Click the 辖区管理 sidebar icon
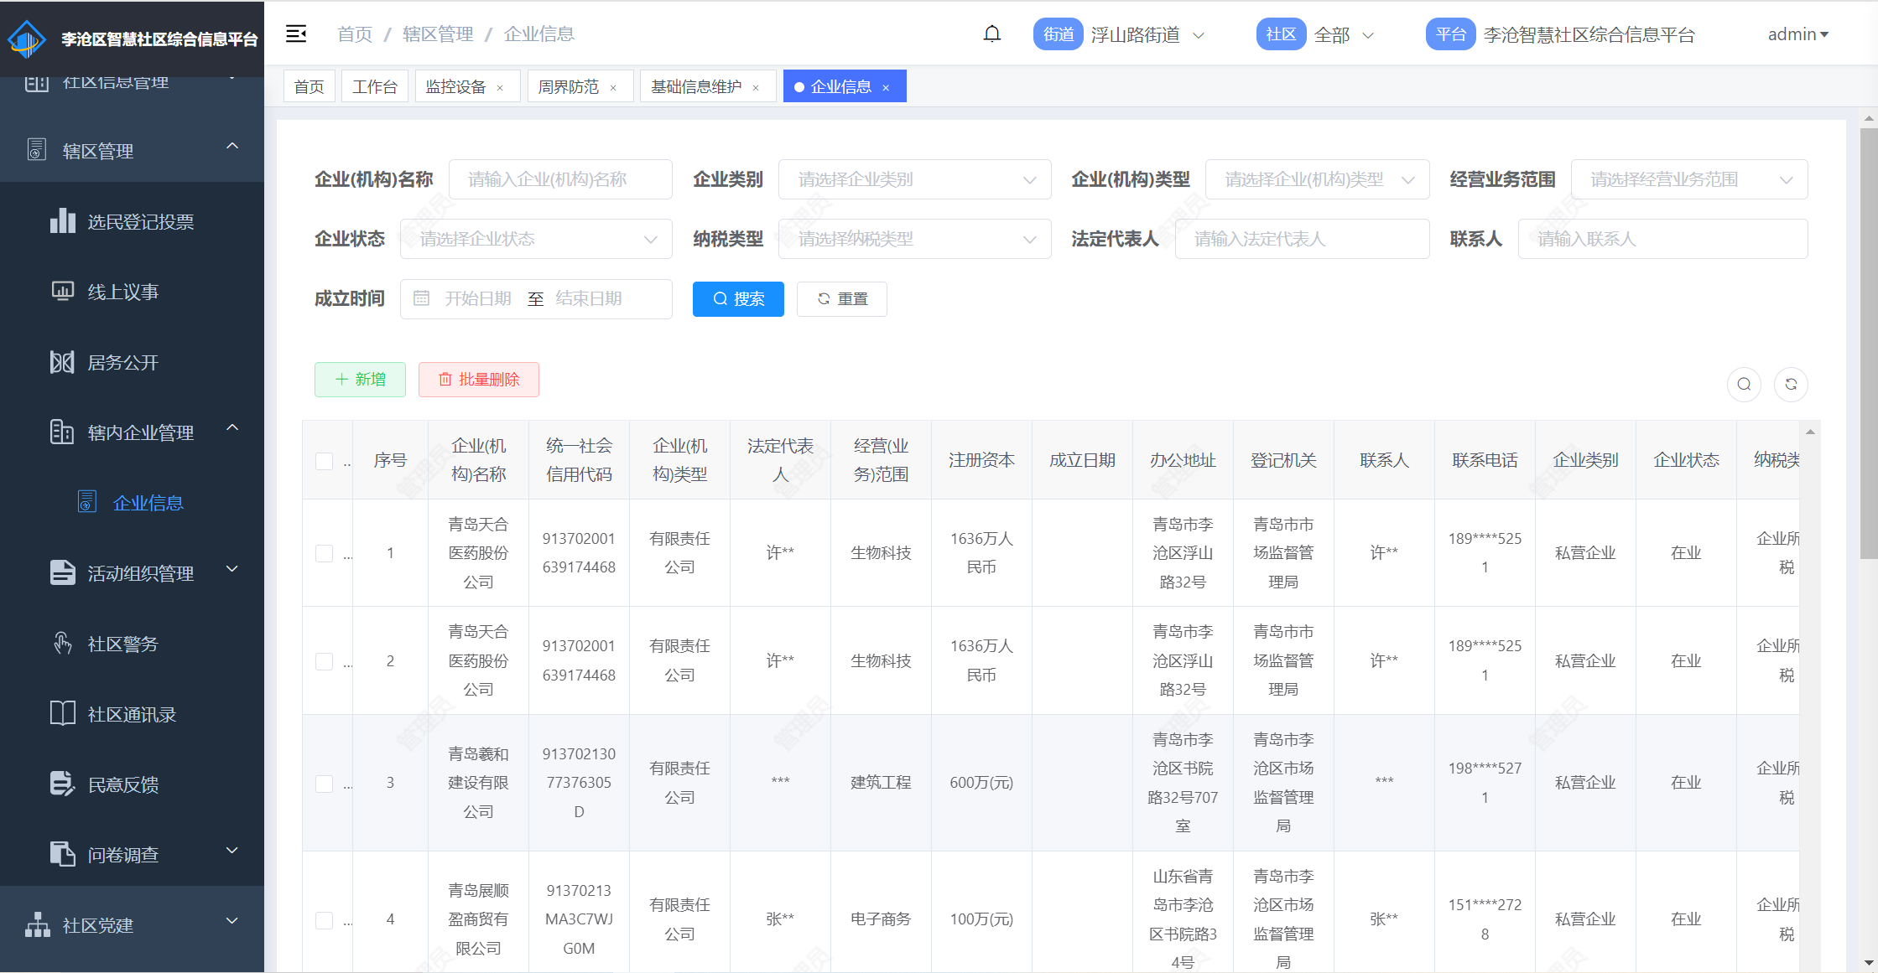 (x=37, y=150)
